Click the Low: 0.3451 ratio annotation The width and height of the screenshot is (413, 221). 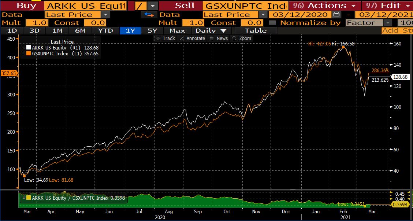351,204
